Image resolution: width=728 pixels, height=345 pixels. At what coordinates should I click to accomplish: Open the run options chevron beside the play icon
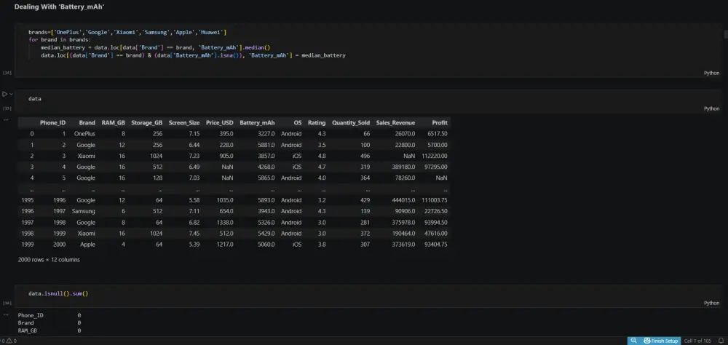coord(11,94)
